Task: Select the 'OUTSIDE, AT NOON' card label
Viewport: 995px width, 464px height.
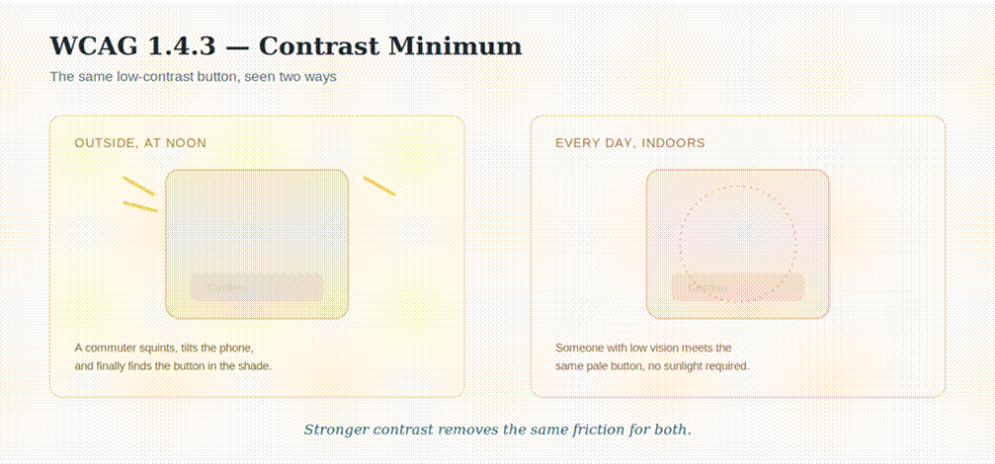Action: (x=140, y=143)
